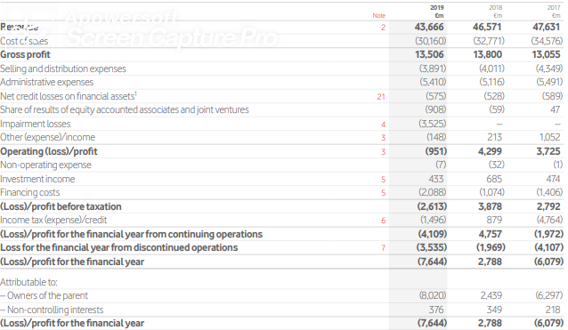This screenshot has height=330, width=568.
Task: Open note 6 beside Income tax
Action: (x=383, y=221)
